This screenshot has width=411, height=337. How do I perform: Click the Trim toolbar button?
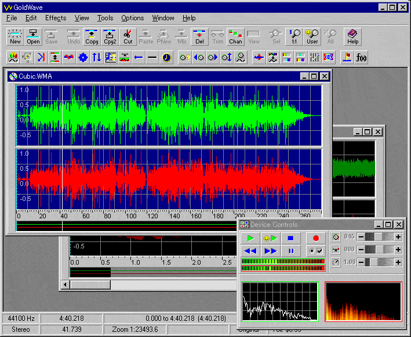[217, 36]
